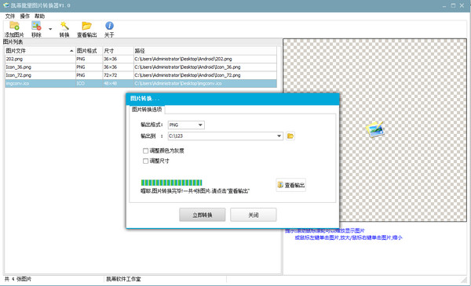Enable the 调整颜色为灰度 checkbox
The width and height of the screenshot is (471, 286).
145,150
